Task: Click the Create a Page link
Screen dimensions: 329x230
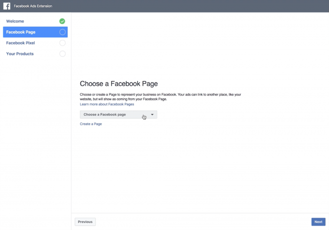Action: click(x=91, y=124)
